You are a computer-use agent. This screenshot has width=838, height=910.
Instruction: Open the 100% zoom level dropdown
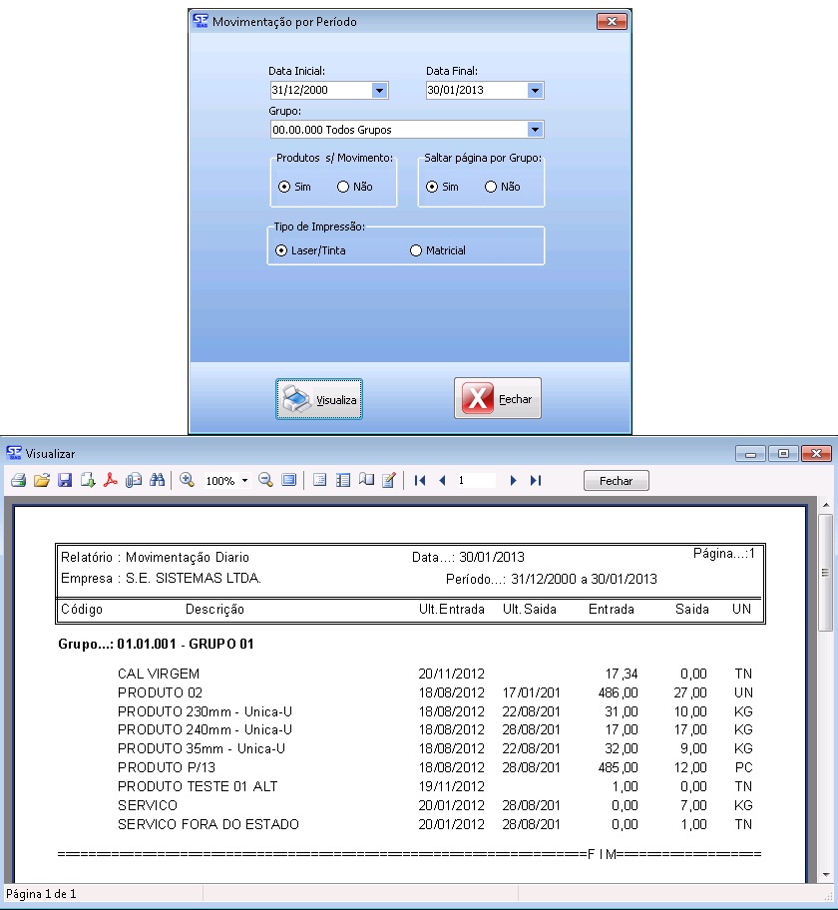(244, 481)
